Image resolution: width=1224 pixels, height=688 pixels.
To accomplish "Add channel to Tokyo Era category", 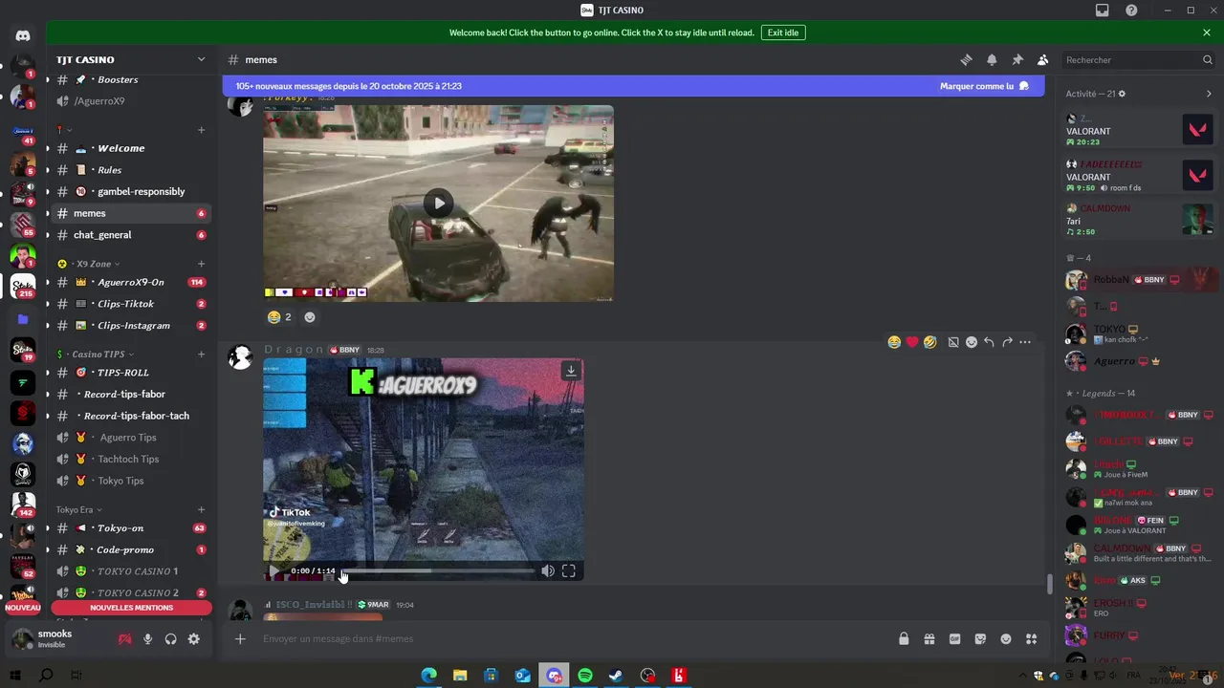I will (201, 510).
